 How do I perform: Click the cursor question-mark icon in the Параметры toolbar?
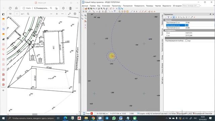[169, 17]
